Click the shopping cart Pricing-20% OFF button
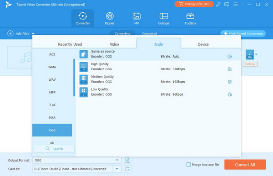Image resolution: width=273 pixels, height=176 pixels. pyautogui.click(x=194, y=4)
